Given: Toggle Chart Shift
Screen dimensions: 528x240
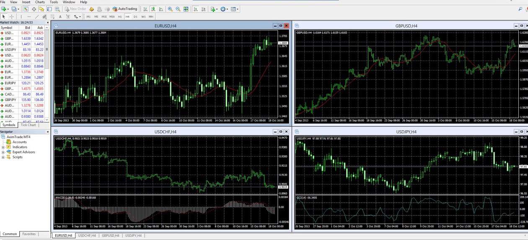Looking at the screenshot, I should coord(203,9).
